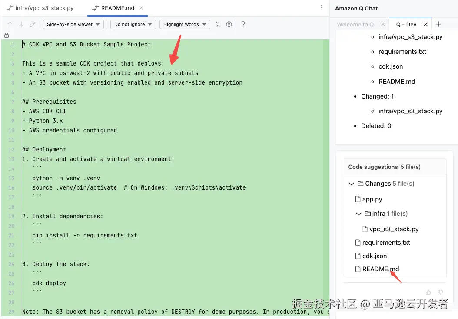Click the thumbs down feedback icon
The width and height of the screenshot is (458, 319).
click(441, 292)
